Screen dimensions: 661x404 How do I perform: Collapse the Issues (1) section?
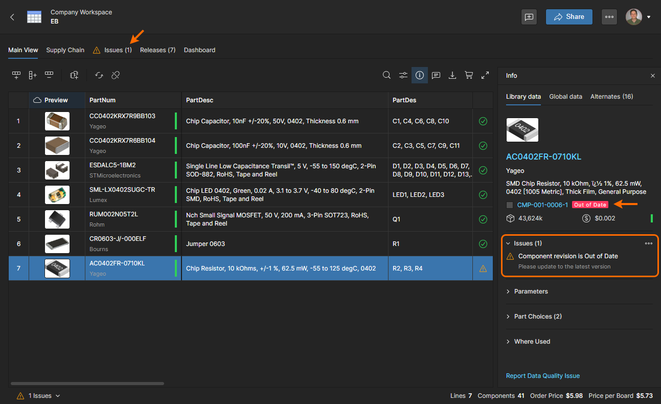coord(508,243)
